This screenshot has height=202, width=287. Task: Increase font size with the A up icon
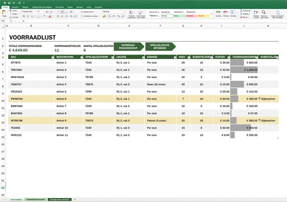[47, 12]
